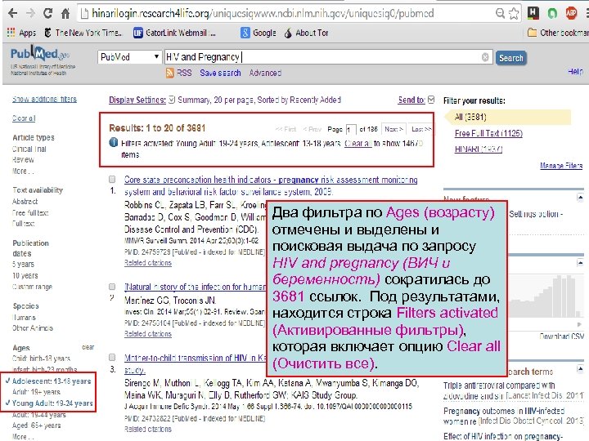The width and height of the screenshot is (589, 441).
Task: Show more Ages options
Action: 23,436
